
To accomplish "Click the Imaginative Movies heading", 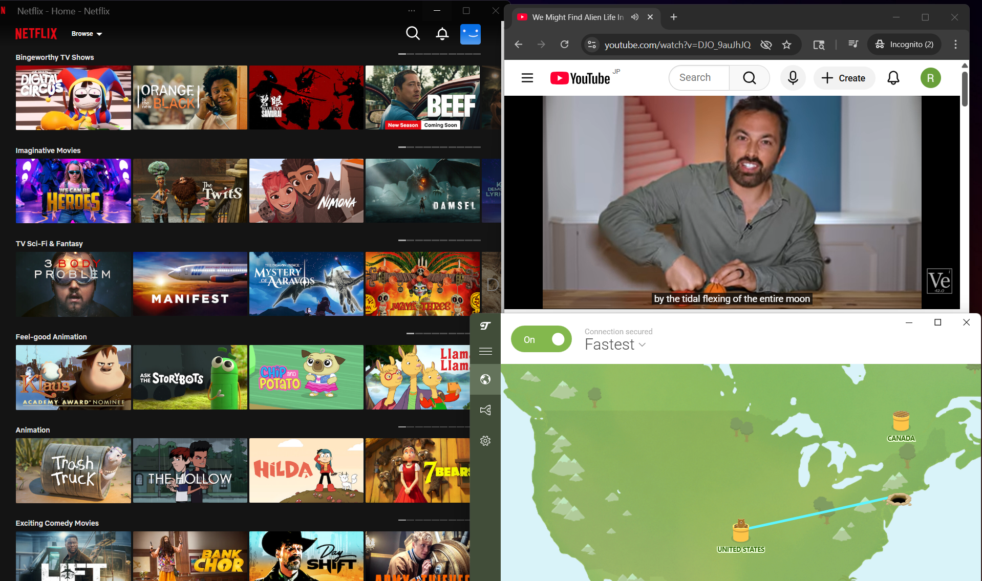I will pyautogui.click(x=48, y=150).
